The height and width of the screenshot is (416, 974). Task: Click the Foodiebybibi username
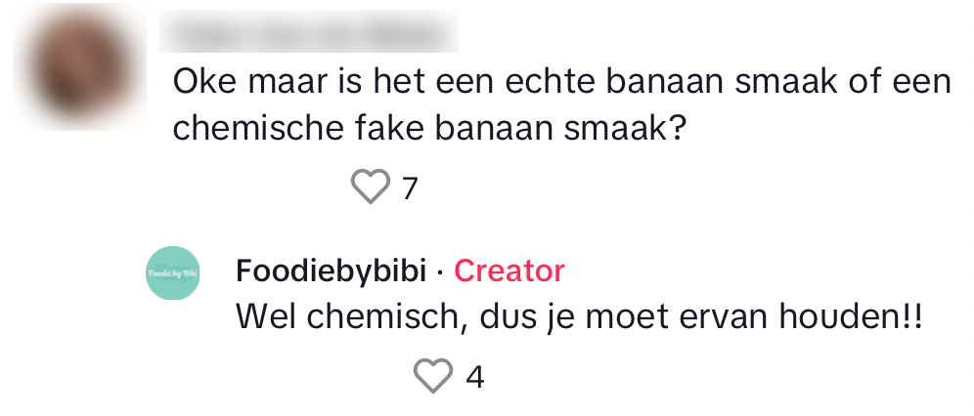331,270
